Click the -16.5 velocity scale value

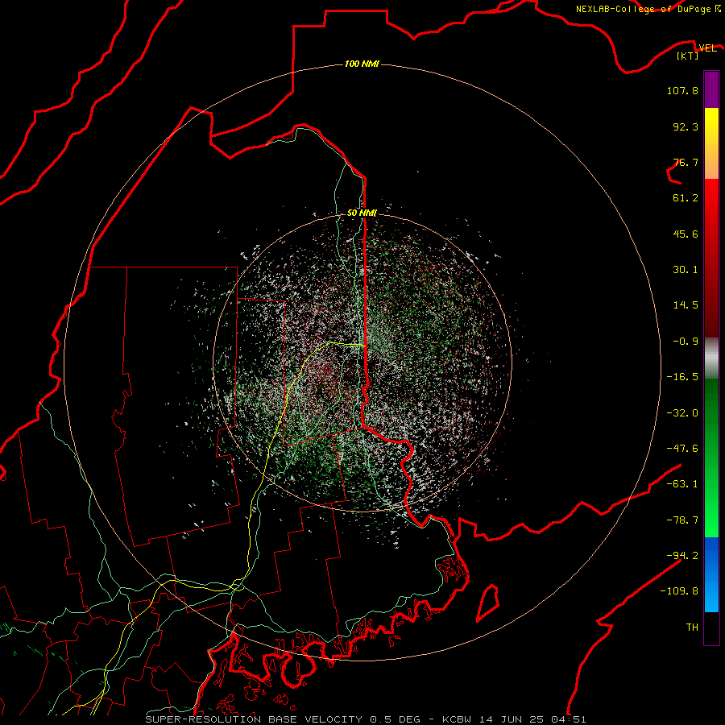(x=682, y=377)
